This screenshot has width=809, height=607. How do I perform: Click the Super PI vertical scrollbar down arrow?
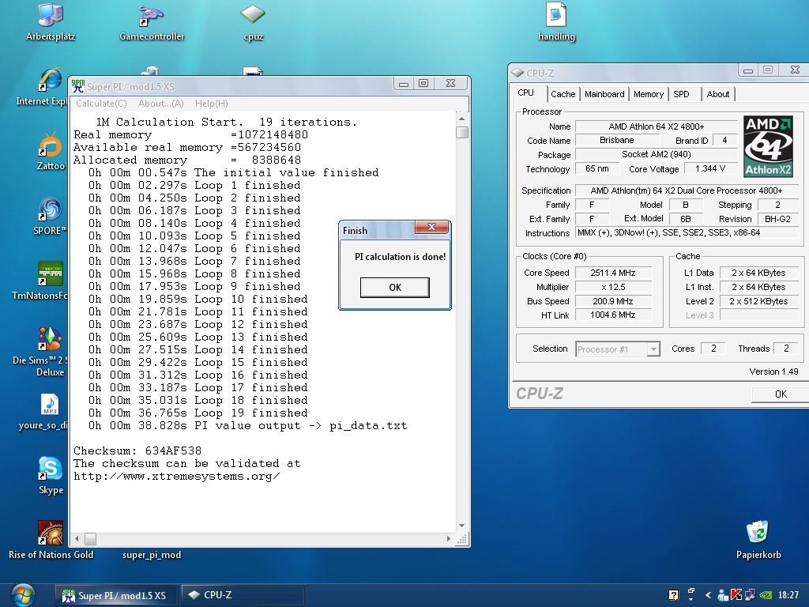[462, 526]
